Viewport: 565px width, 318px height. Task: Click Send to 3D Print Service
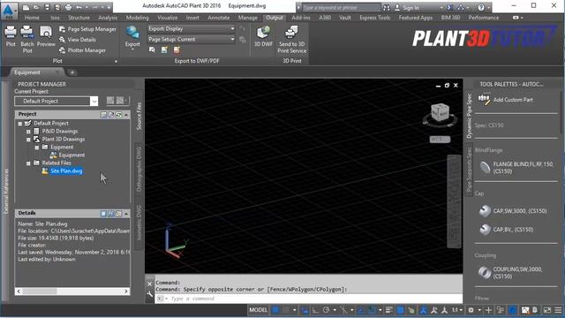click(x=292, y=39)
